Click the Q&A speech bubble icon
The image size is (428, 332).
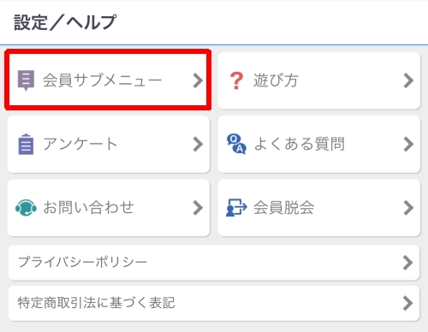pyautogui.click(x=236, y=144)
